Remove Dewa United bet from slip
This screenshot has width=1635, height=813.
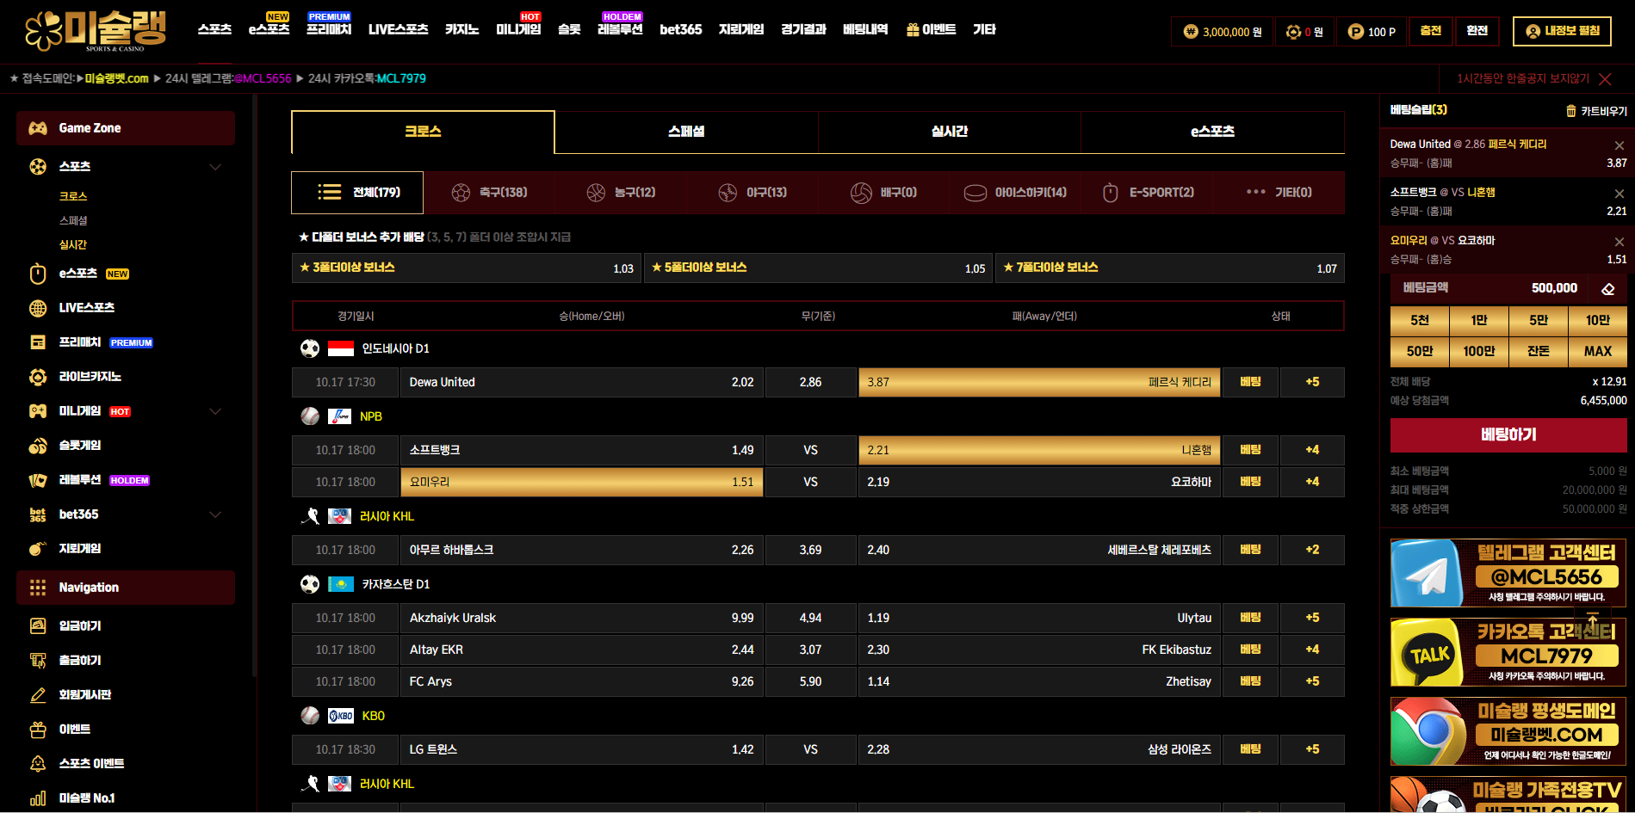pos(1620,145)
